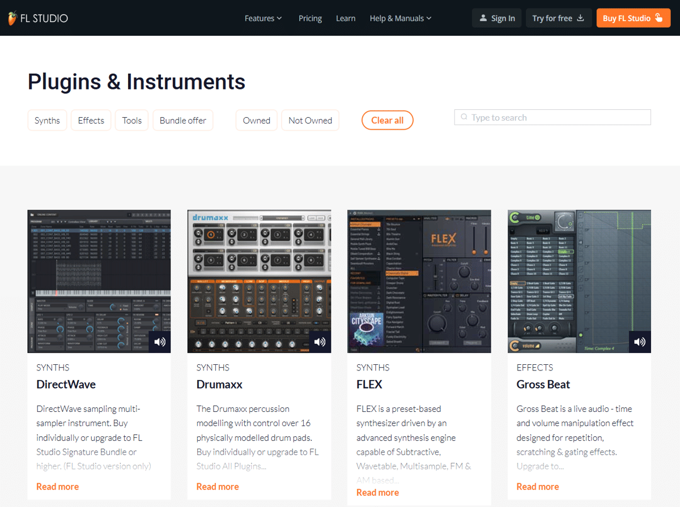This screenshot has width=680, height=507.
Task: Click the magnifier icon in search box
Action: tap(464, 117)
